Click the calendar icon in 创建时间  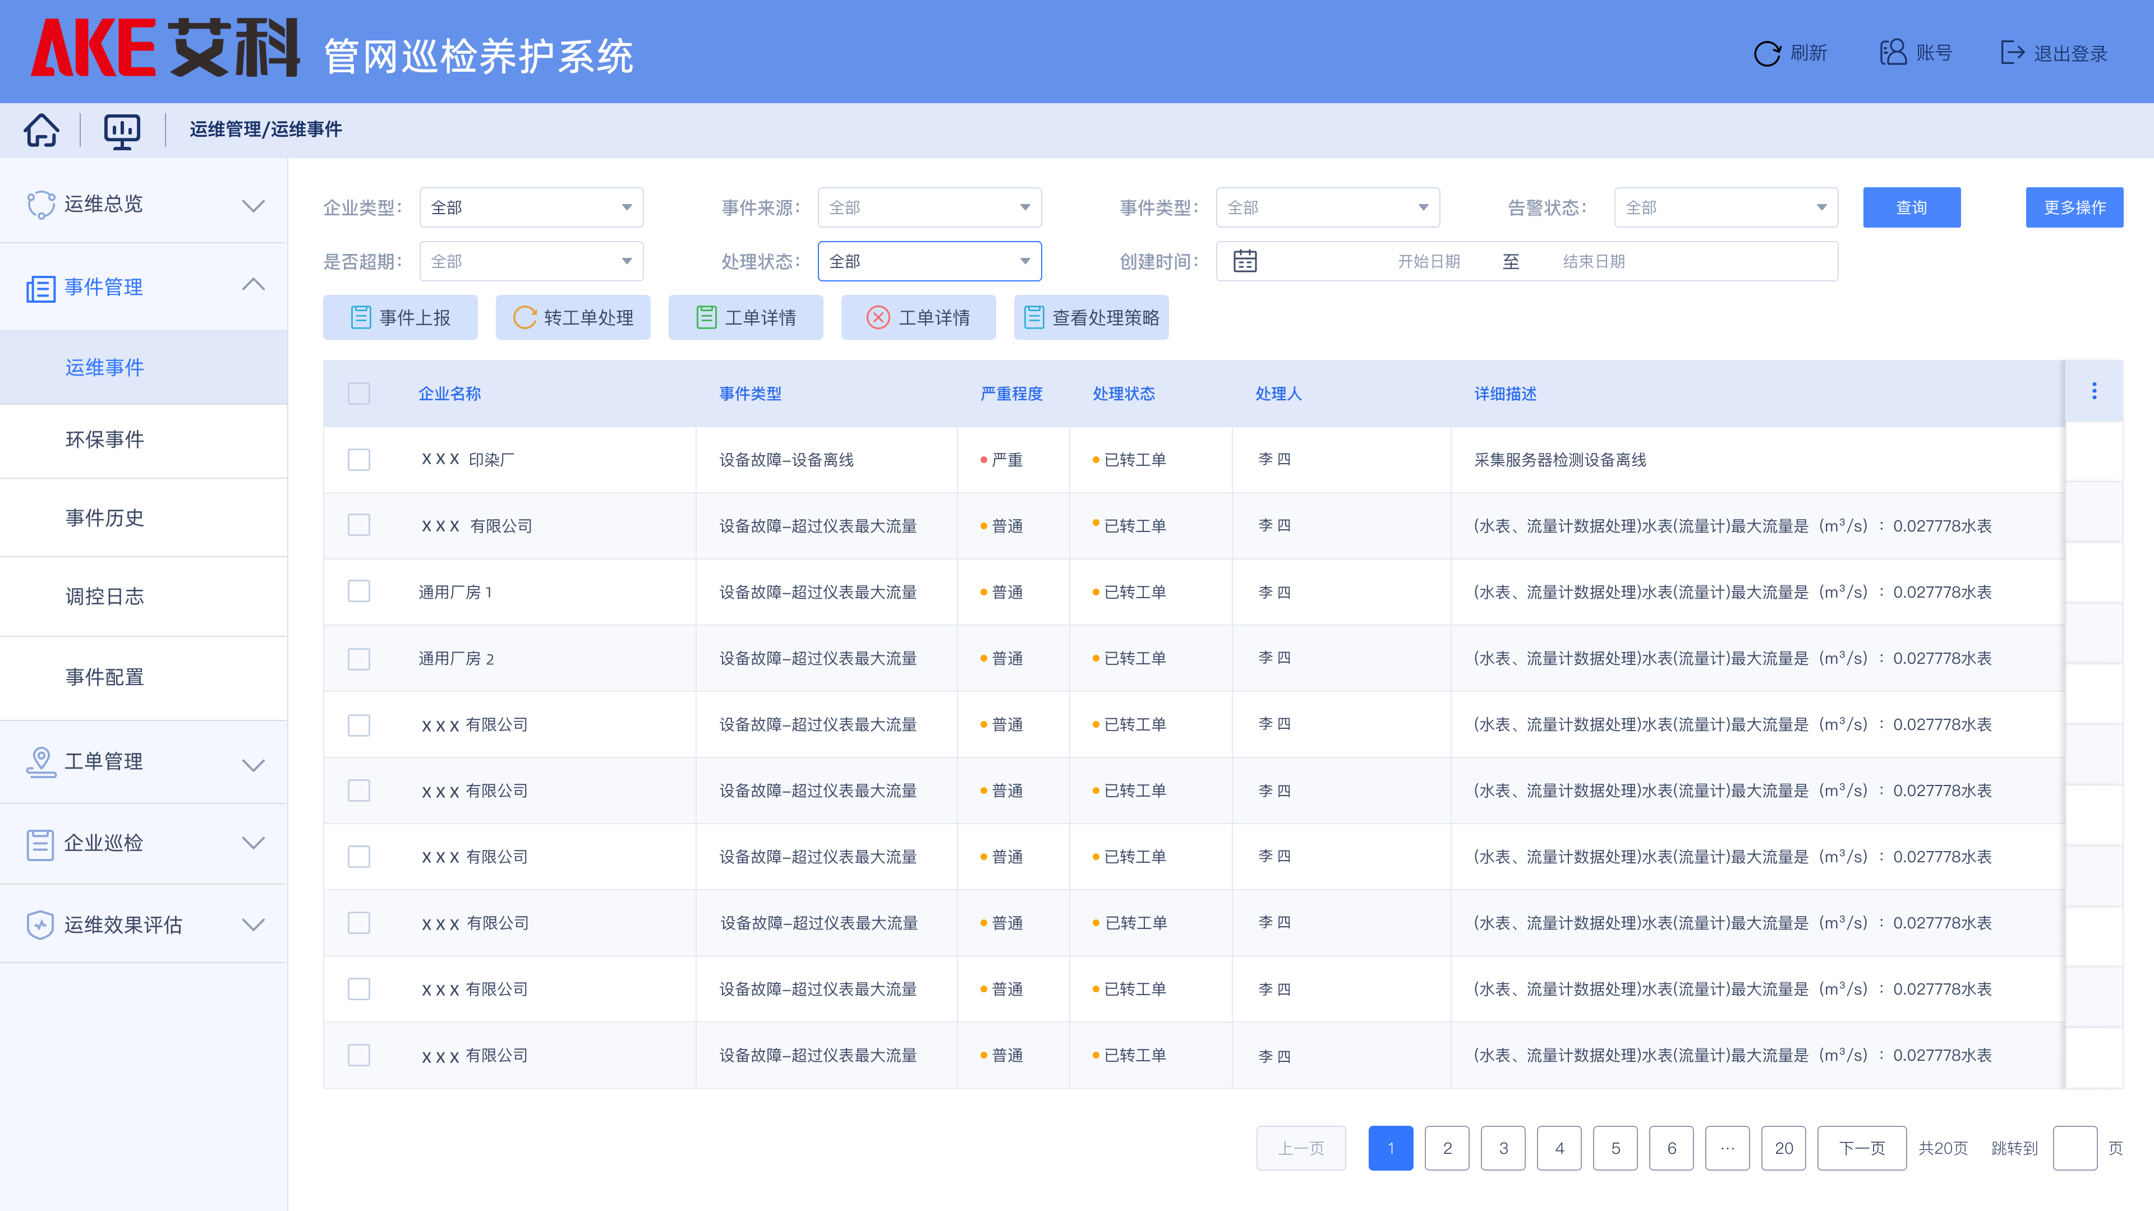(x=1244, y=262)
